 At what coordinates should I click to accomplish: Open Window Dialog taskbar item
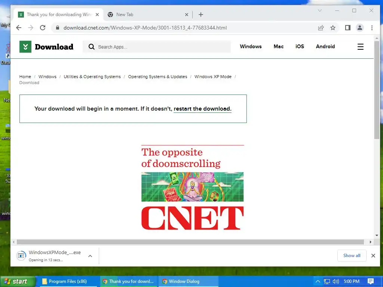tap(189, 281)
